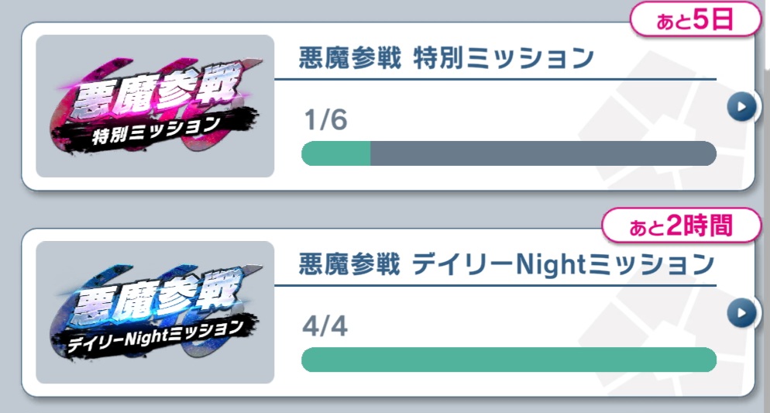The width and height of the screenshot is (770, 413).
Task: Open the デイリーNightミッション arrow button
Action: 741,313
